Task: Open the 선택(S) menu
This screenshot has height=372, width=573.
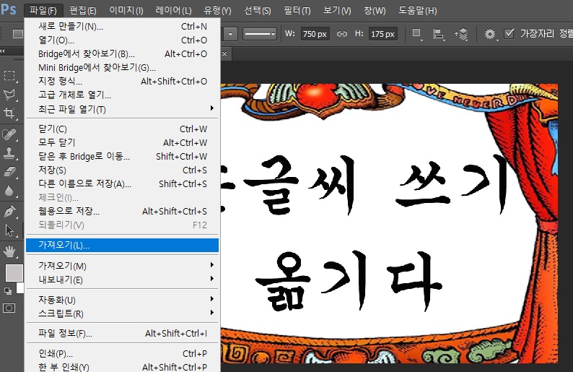Action: coord(258,10)
